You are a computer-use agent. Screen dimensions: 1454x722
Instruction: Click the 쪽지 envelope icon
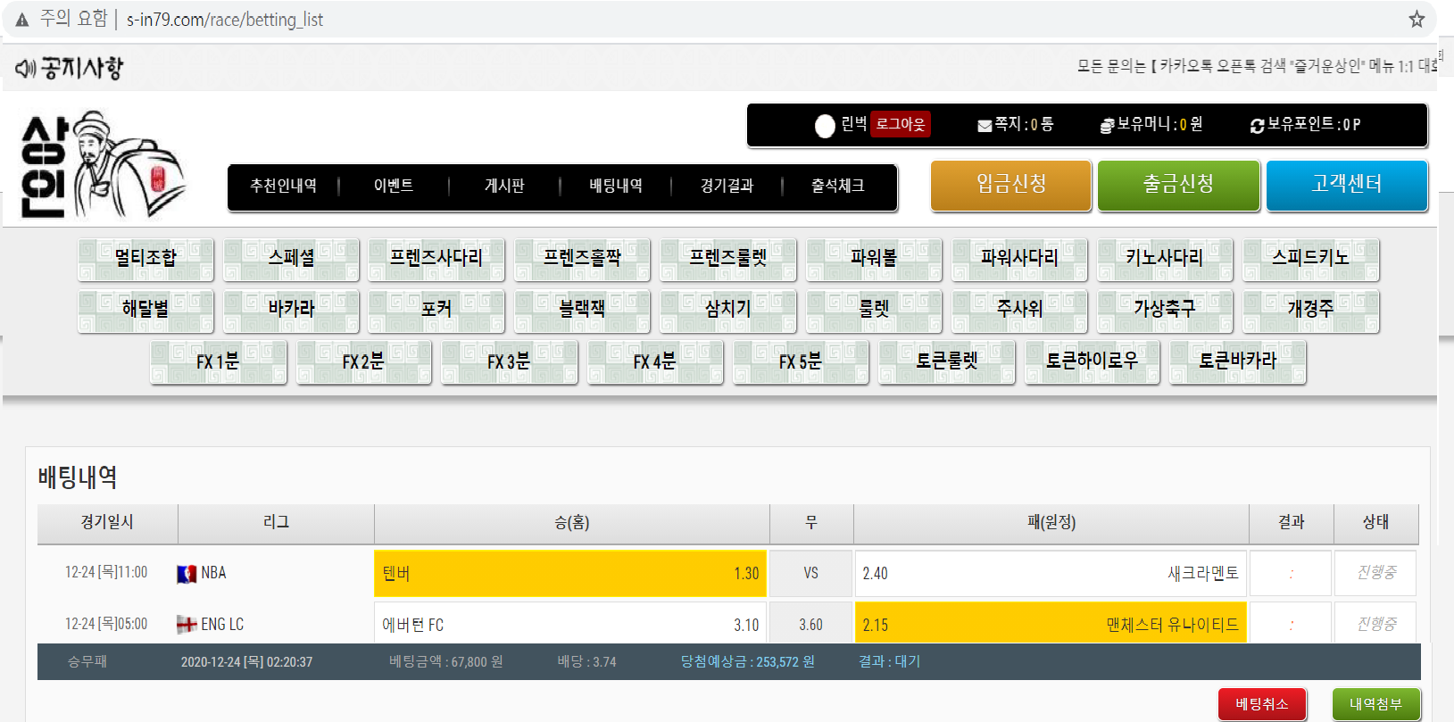(x=985, y=126)
